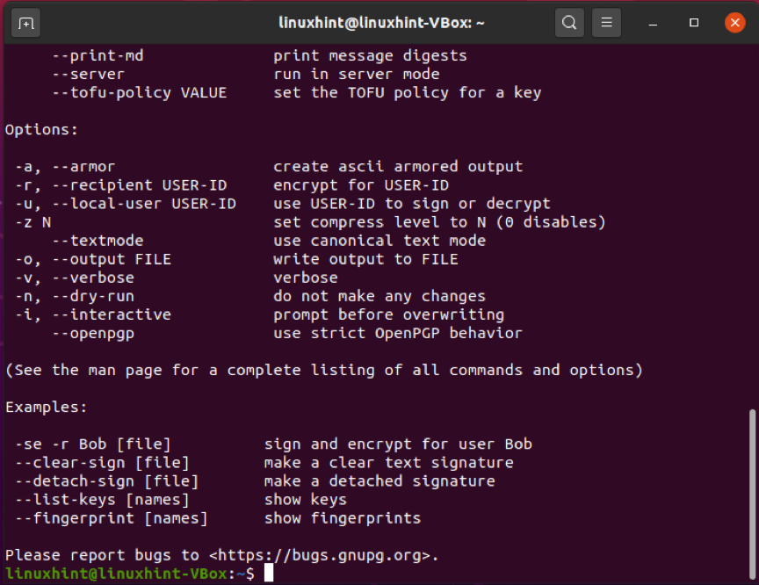The image size is (759, 585).
Task: Click the vertical scrollbar handle
Action: click(752, 494)
